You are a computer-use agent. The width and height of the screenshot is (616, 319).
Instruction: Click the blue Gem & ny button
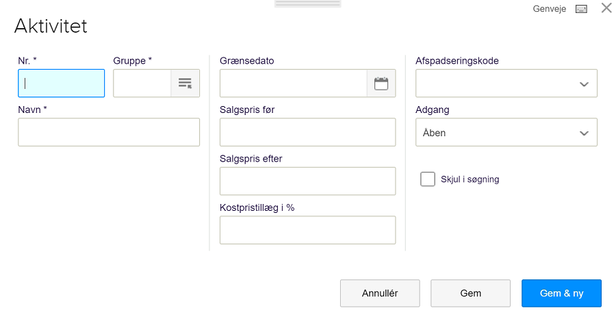click(x=561, y=293)
